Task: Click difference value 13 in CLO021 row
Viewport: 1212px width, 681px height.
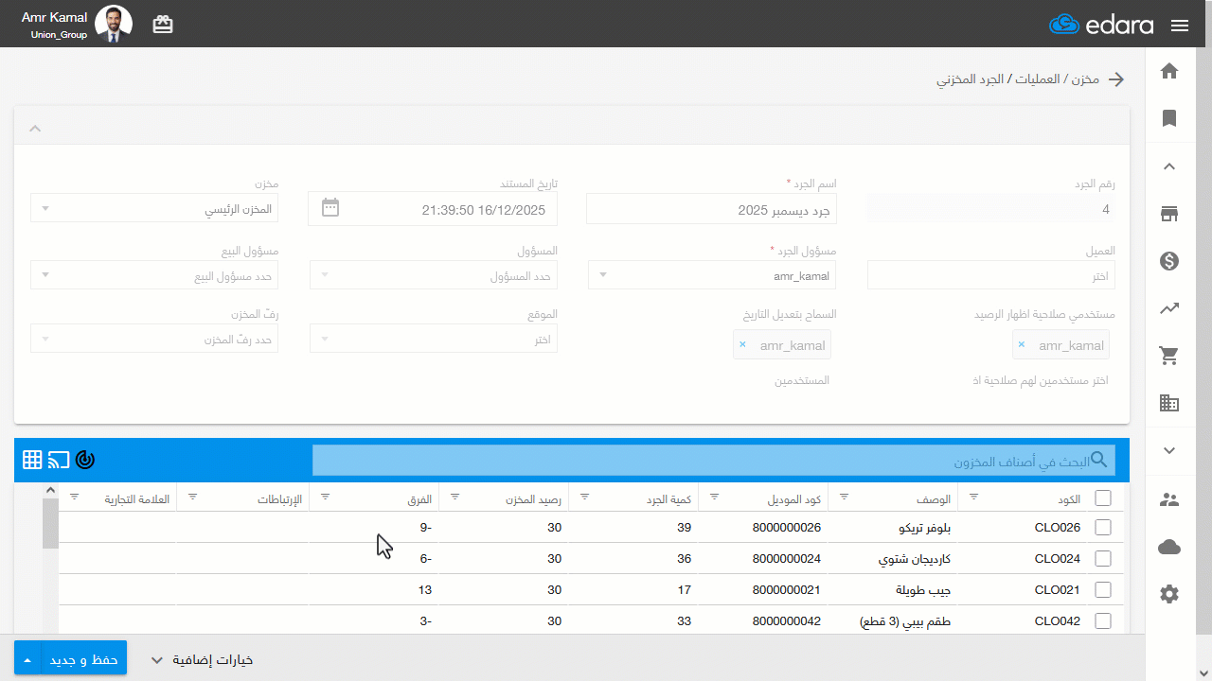Action: coord(374,590)
